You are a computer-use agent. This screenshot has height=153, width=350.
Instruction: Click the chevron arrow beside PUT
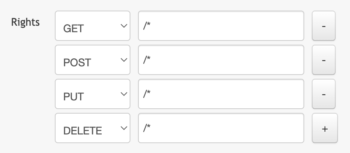123,94
